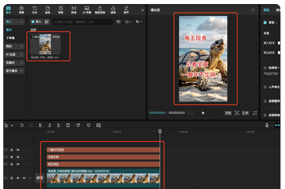
Task: Open the 贴纸 (stickers) panel
Action: click(47, 10)
